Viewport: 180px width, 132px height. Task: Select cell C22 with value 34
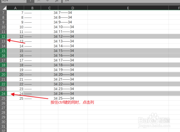(49, 84)
